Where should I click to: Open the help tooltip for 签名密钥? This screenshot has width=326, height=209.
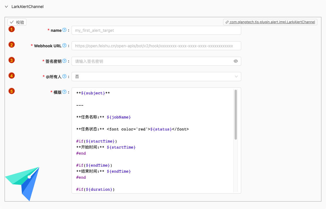pos(64,61)
